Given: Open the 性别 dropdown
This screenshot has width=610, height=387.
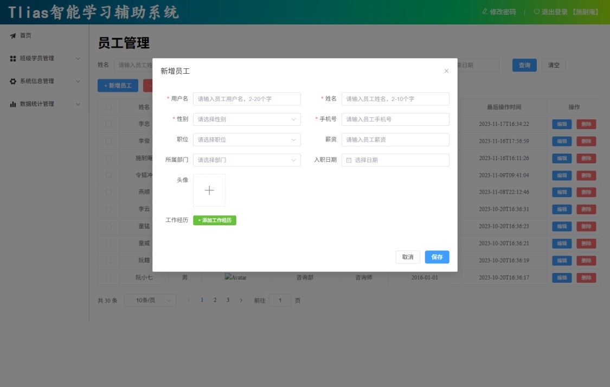Looking at the screenshot, I should [247, 119].
